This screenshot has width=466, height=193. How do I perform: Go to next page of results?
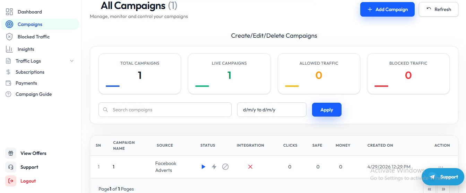click(x=443, y=189)
